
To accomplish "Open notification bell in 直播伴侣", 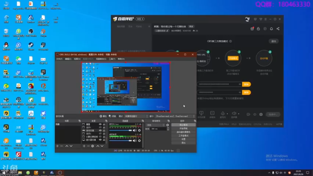I will 272,29.
